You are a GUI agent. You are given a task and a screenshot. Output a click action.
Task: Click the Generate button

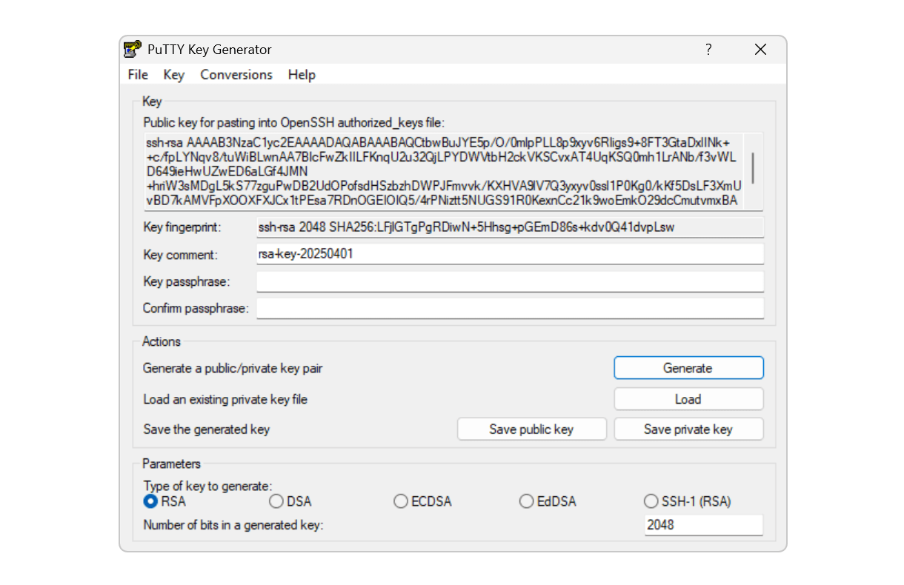(x=688, y=368)
